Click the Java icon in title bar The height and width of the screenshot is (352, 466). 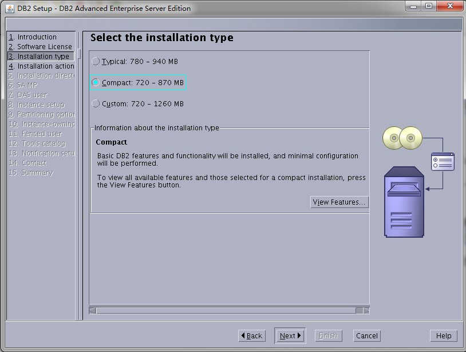coord(10,9)
